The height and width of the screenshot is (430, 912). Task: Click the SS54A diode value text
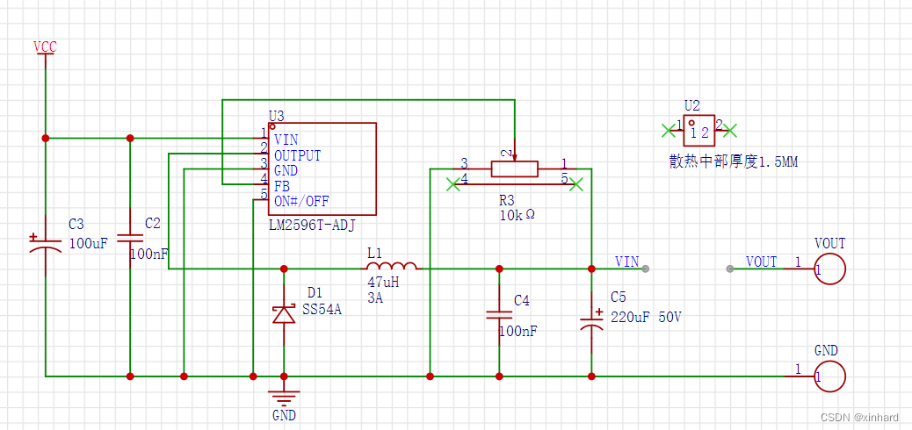tap(322, 310)
